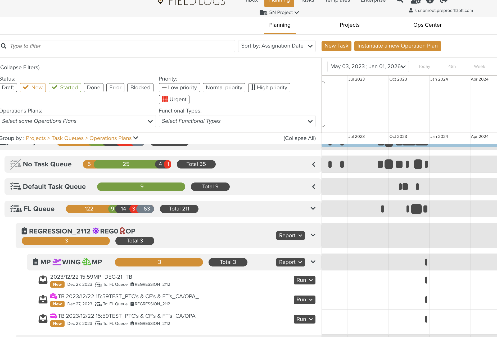Open the Sort by Assignation Date dropdown
497x337 pixels.
(x=277, y=46)
